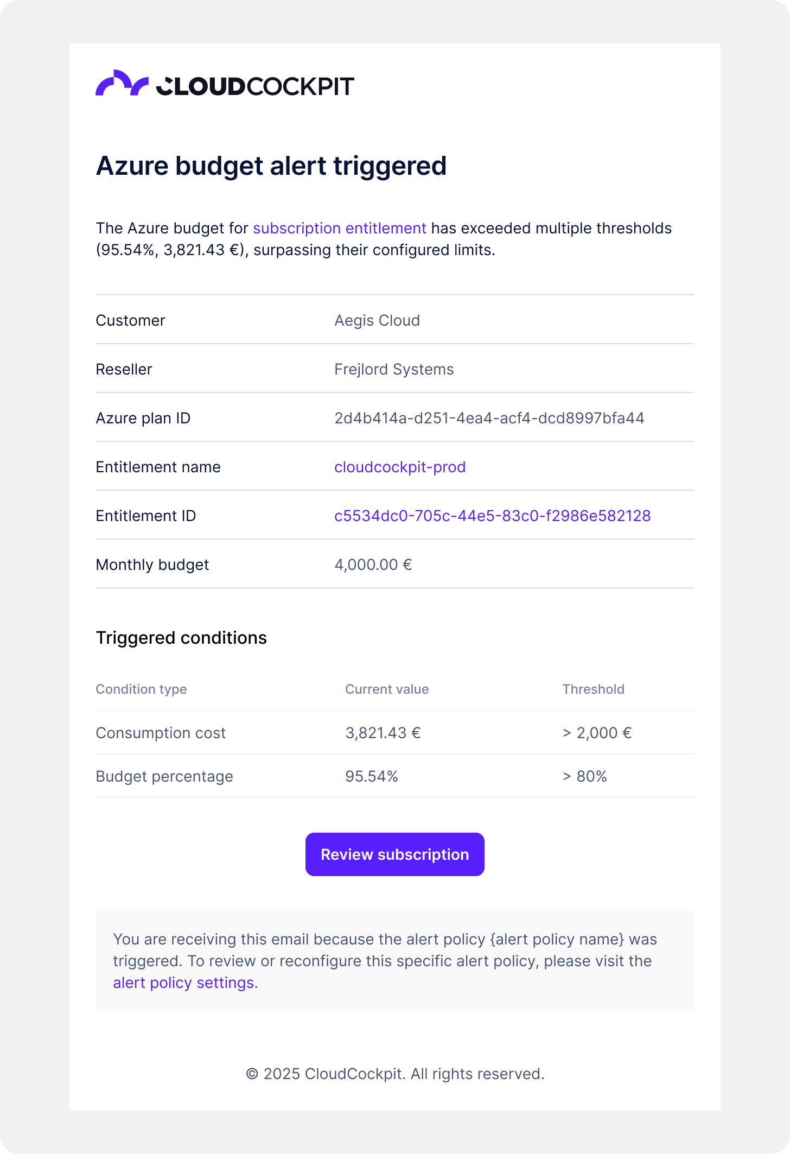
Task: Open the cloudcockpit-prod entitlement link
Action: pos(400,467)
